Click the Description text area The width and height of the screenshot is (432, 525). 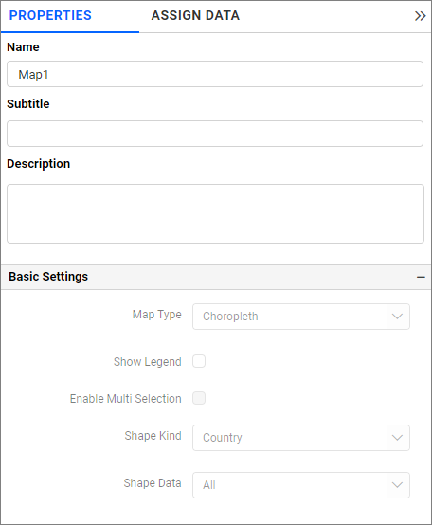[x=215, y=213]
